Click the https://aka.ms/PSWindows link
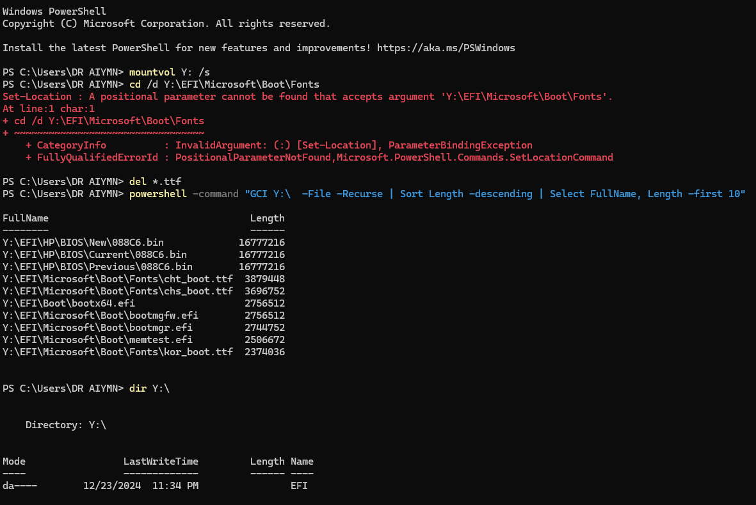This screenshot has width=756, height=505. (x=446, y=48)
